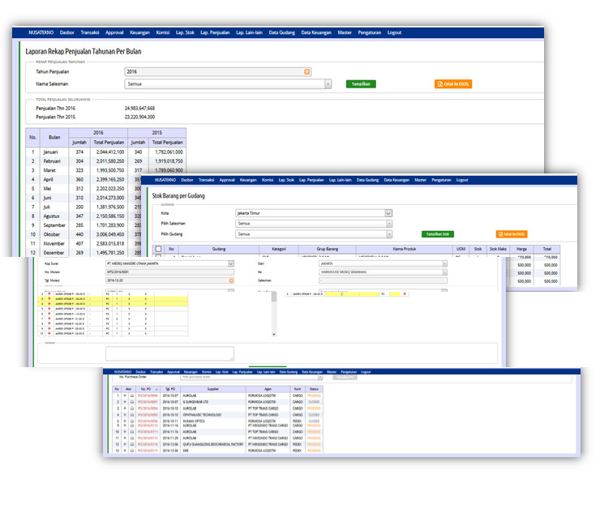Click the Excel icon on sales report export button
The height and width of the screenshot is (522, 600).
pos(439,84)
